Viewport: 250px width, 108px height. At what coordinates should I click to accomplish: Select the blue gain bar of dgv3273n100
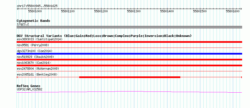(x=129, y=54)
